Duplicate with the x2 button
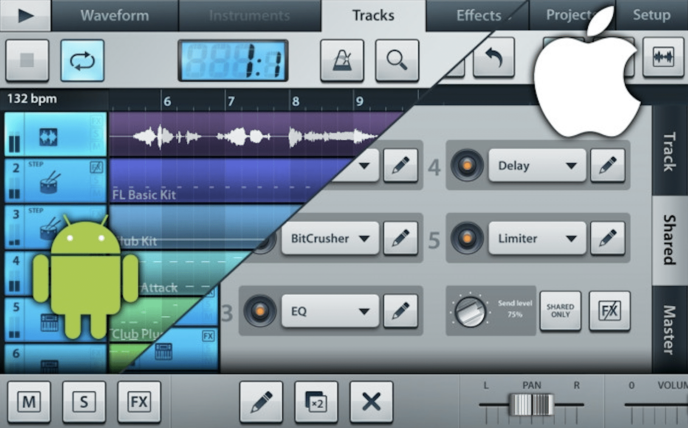The image size is (688, 428). pos(316,401)
